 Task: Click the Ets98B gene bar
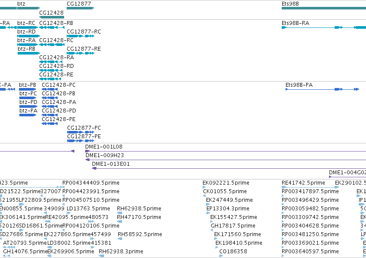(324, 8)
